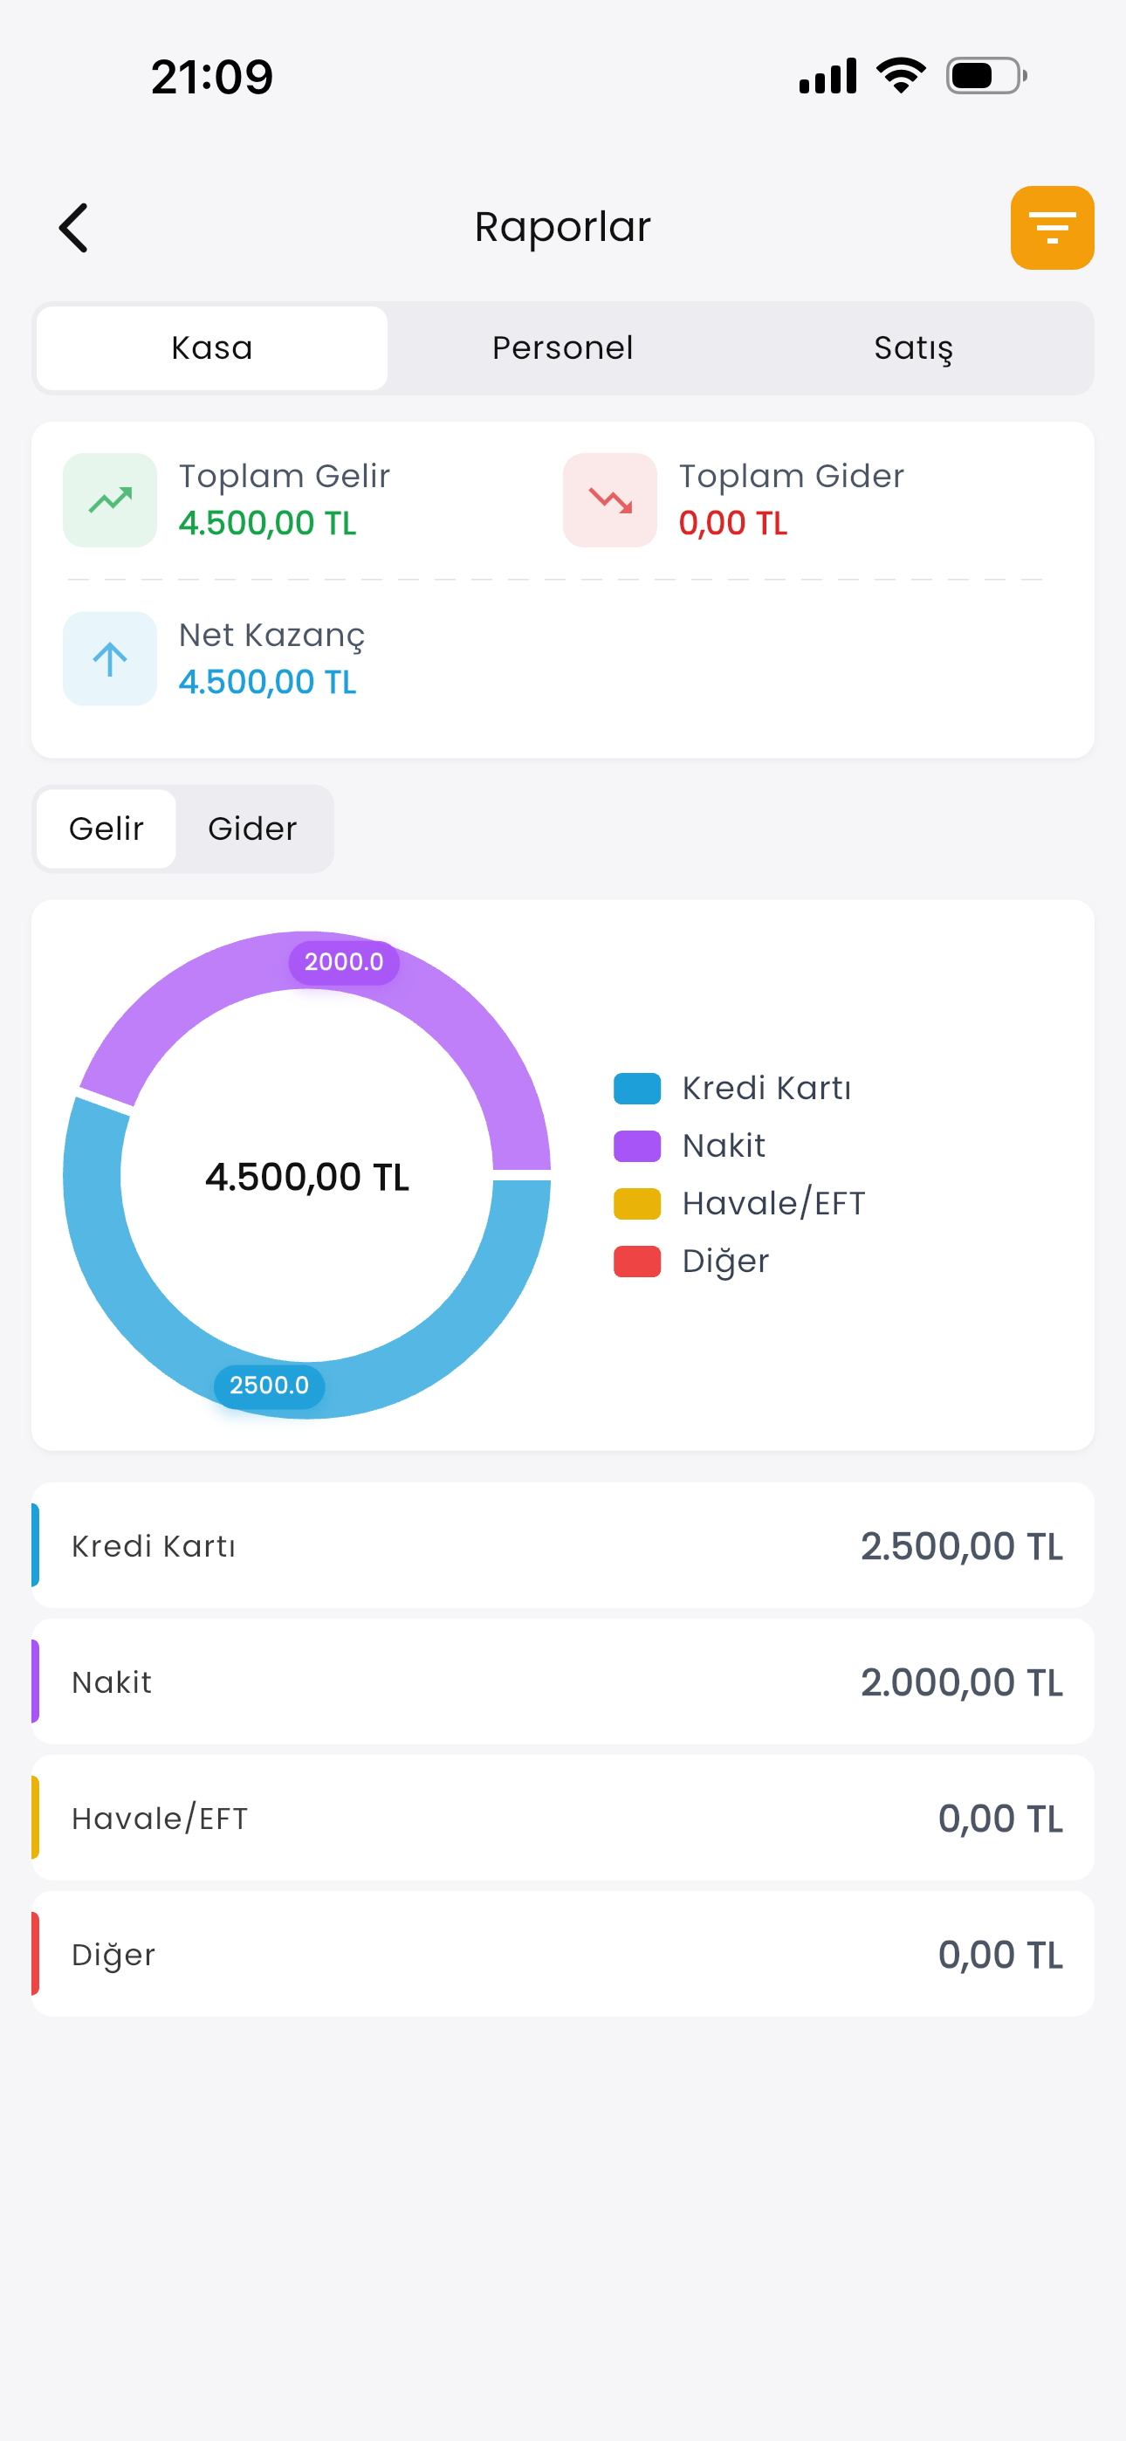Tap the back arrow icon

coord(74,229)
